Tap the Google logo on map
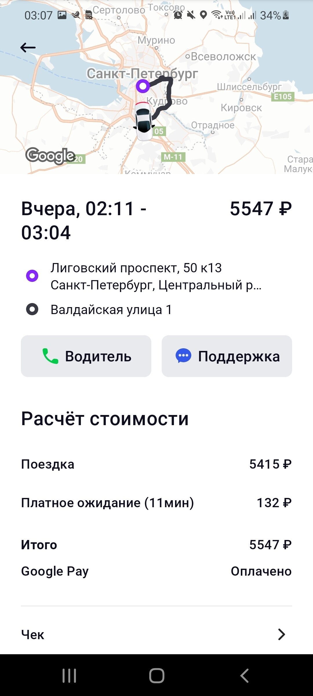The width and height of the screenshot is (313, 696). 50,155
